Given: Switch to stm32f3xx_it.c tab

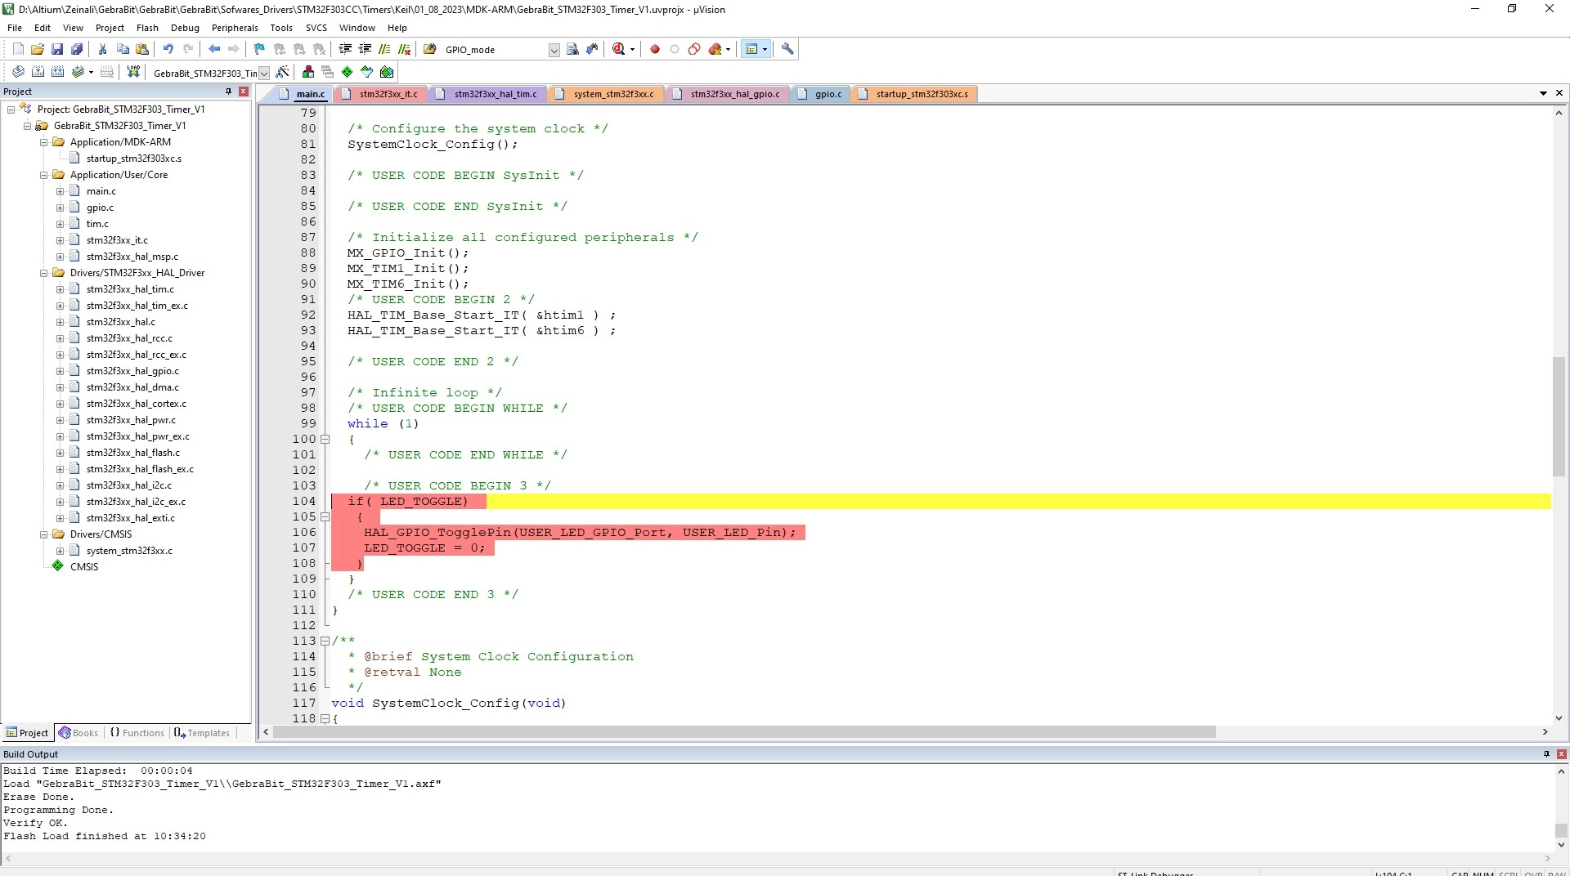Looking at the screenshot, I should click(381, 94).
